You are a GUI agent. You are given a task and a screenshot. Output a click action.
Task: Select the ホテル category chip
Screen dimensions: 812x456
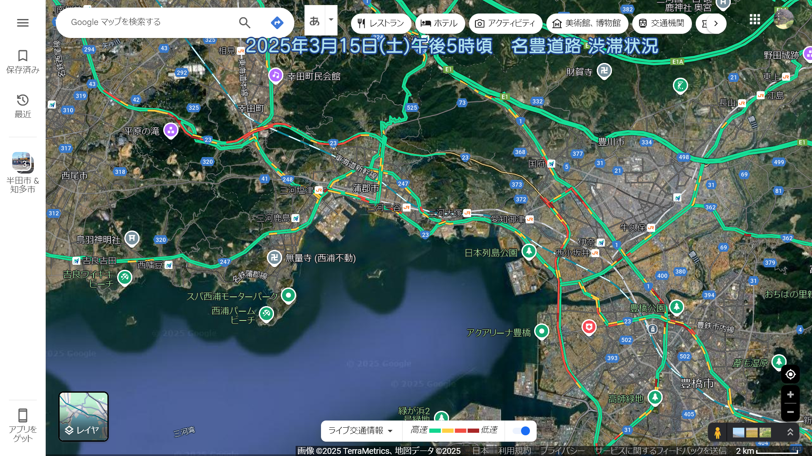[x=440, y=23]
